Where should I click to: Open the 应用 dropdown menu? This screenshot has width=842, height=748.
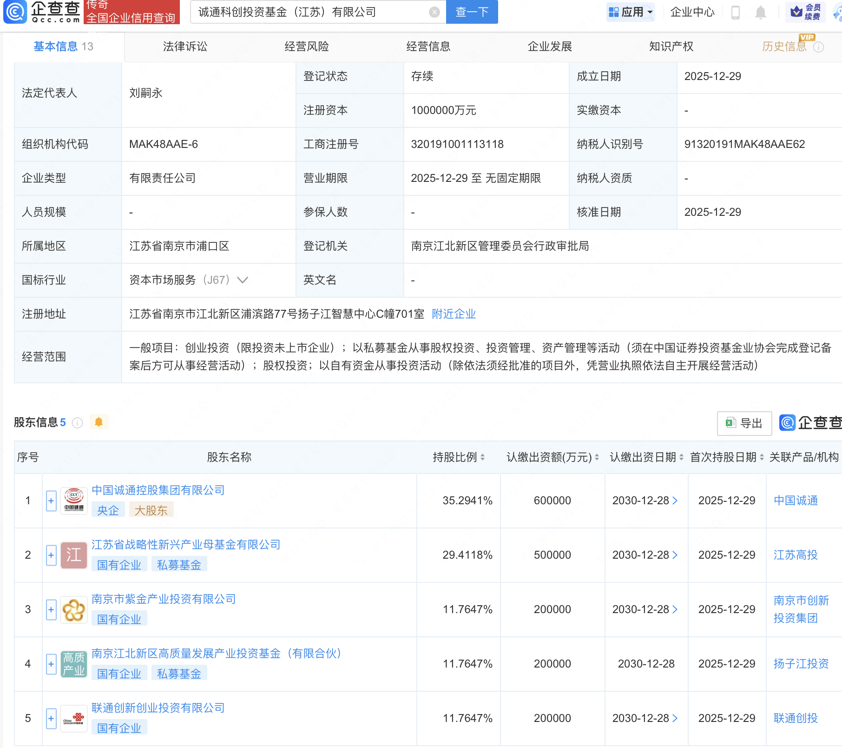tap(631, 12)
